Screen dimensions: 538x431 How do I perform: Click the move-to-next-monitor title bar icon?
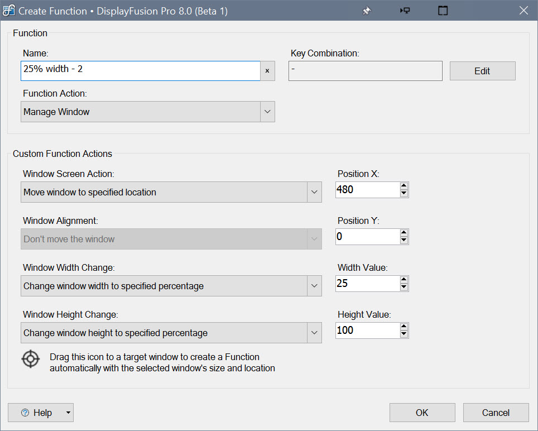405,11
